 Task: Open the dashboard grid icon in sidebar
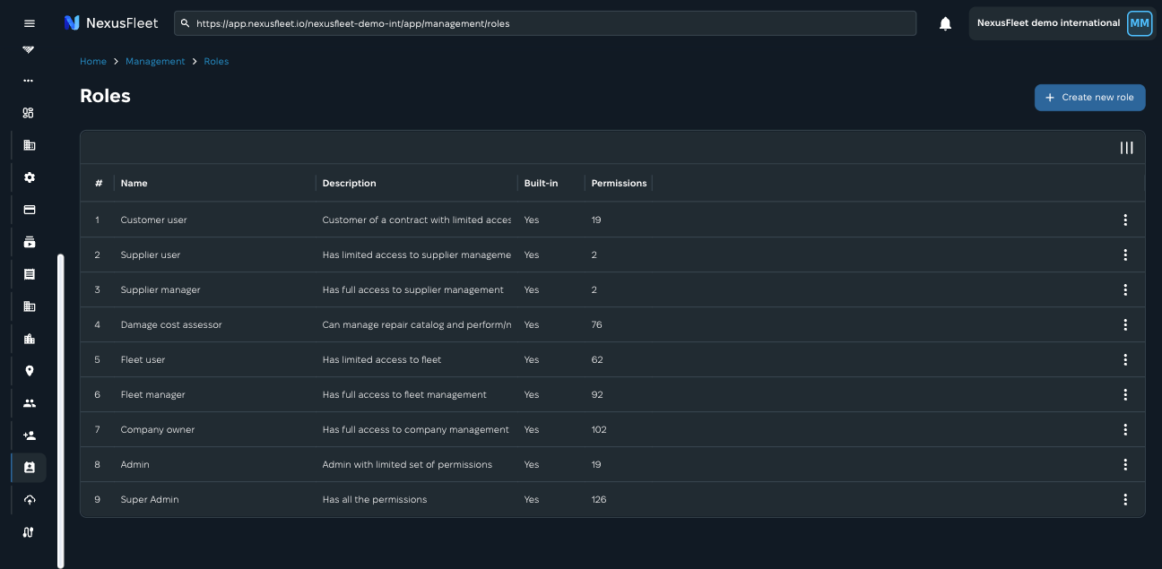tap(28, 112)
